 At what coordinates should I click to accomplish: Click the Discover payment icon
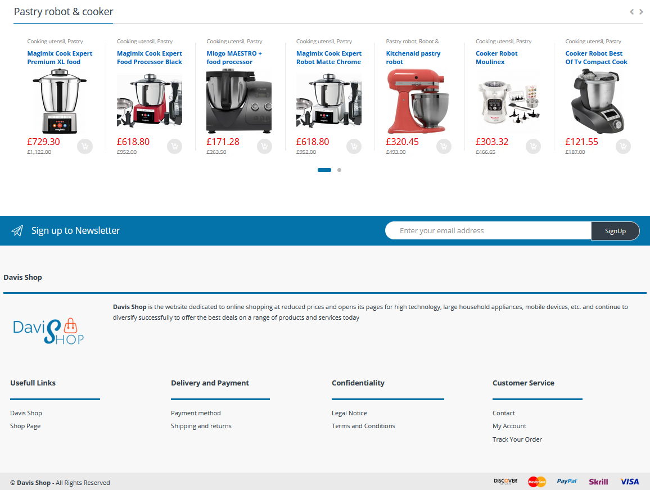(505, 482)
